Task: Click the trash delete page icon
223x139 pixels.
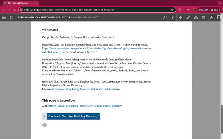Action: [204, 17]
